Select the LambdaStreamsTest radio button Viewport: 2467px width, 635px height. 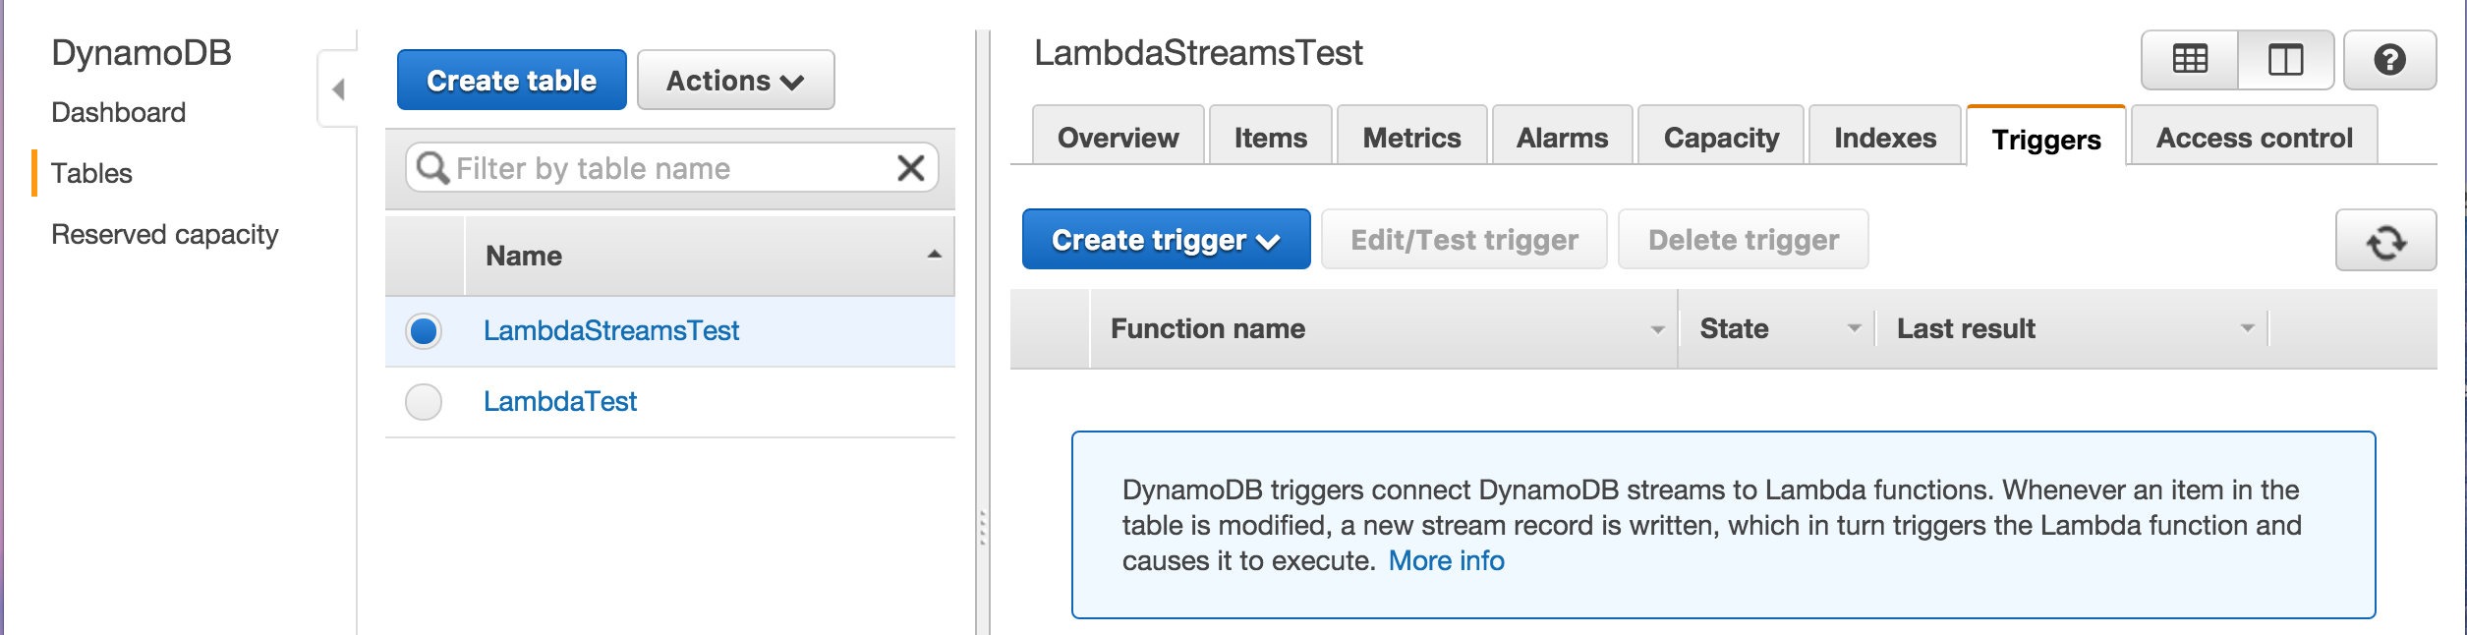424,331
